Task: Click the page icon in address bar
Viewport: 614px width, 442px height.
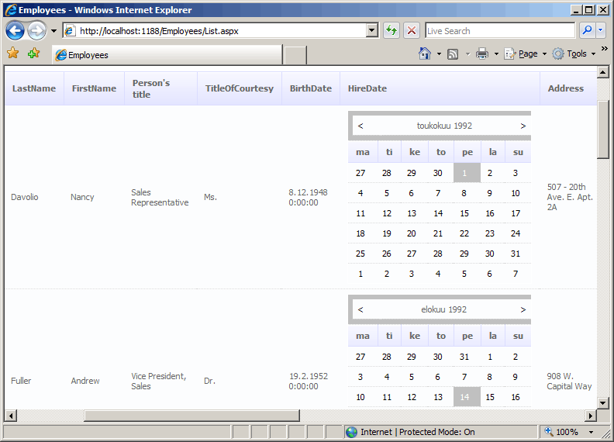Action: [x=70, y=30]
